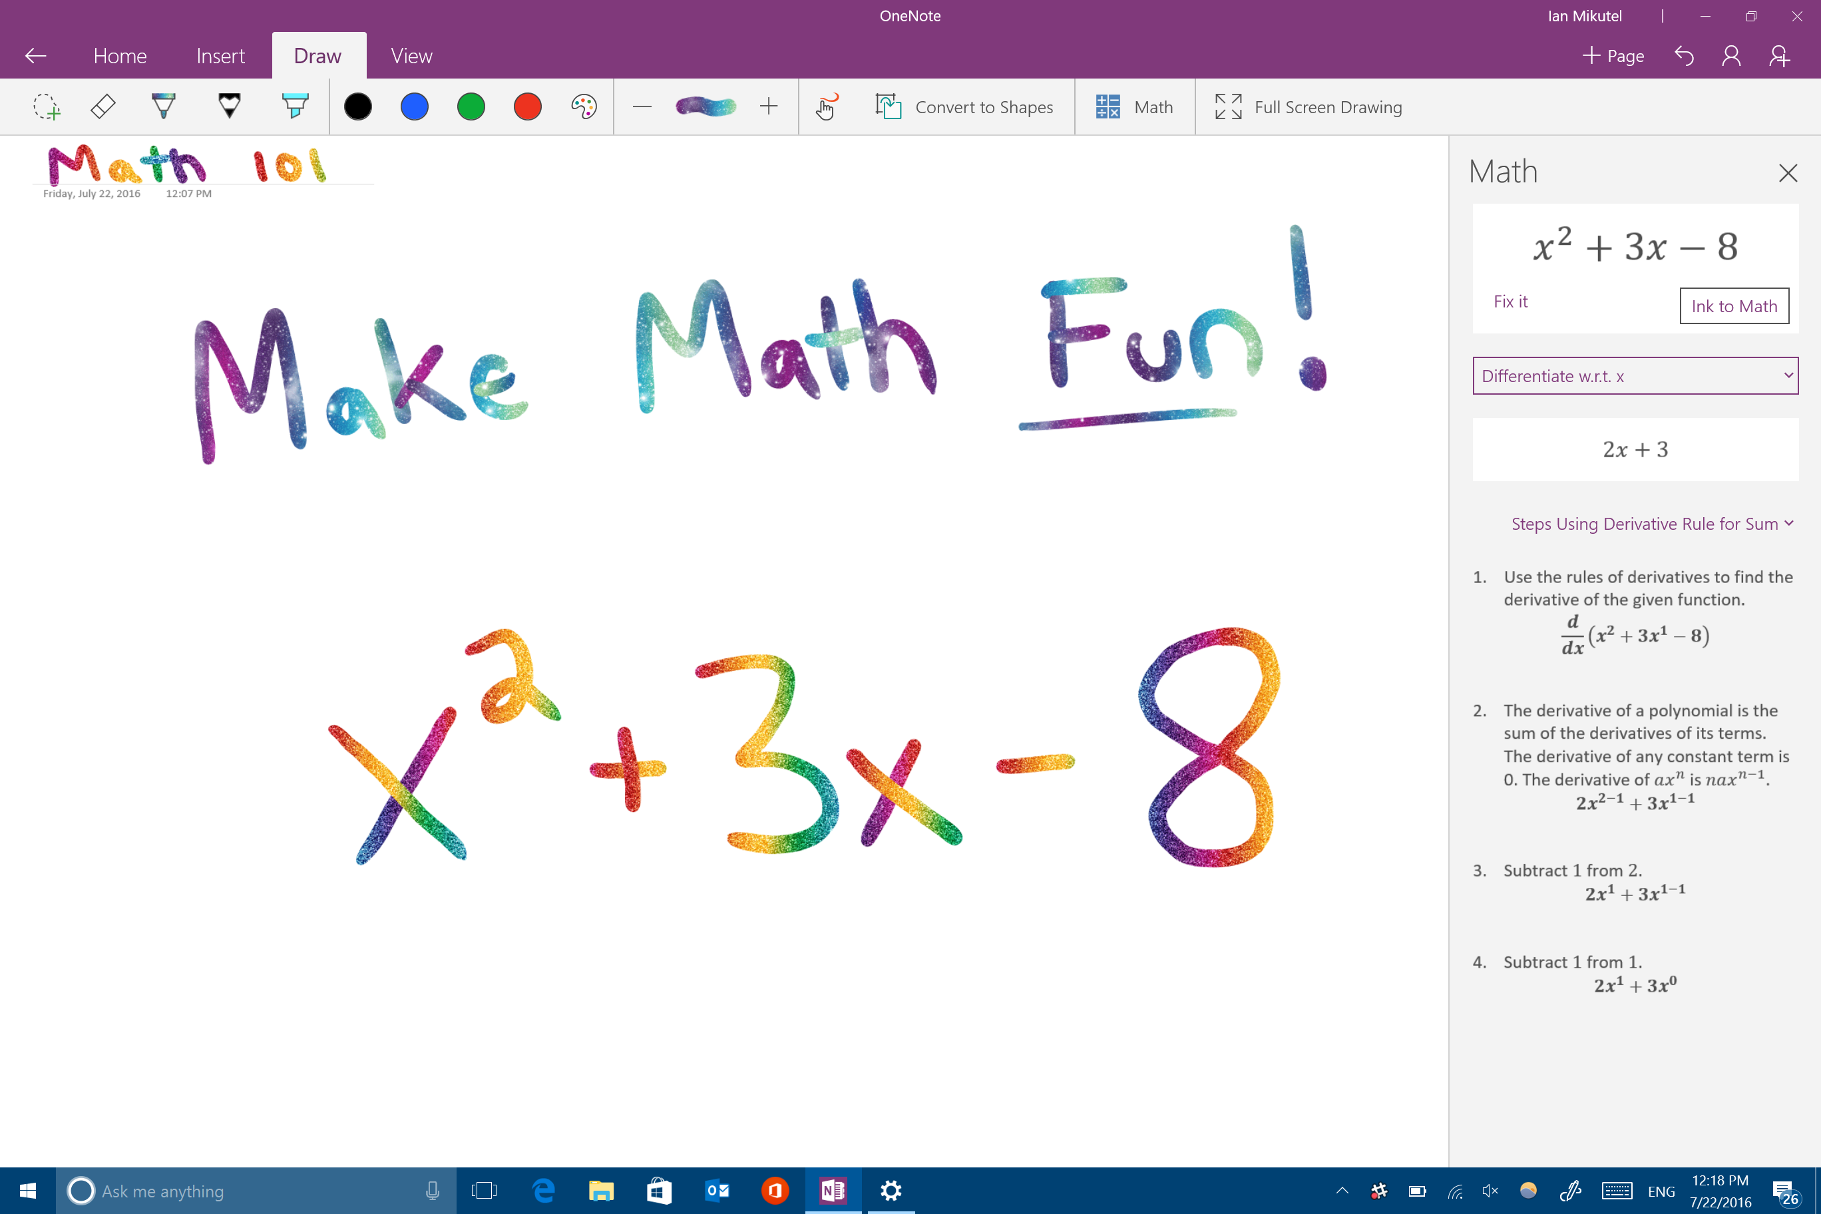Select the black ink color swatch
This screenshot has height=1214, width=1821.
click(x=356, y=107)
